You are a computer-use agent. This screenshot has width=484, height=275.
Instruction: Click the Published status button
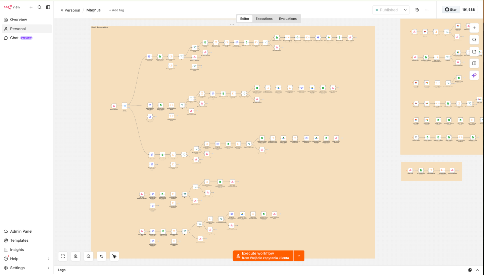click(x=387, y=10)
